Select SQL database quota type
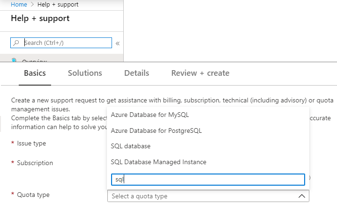Image resolution: width=337 pixels, height=217 pixels. click(x=208, y=146)
